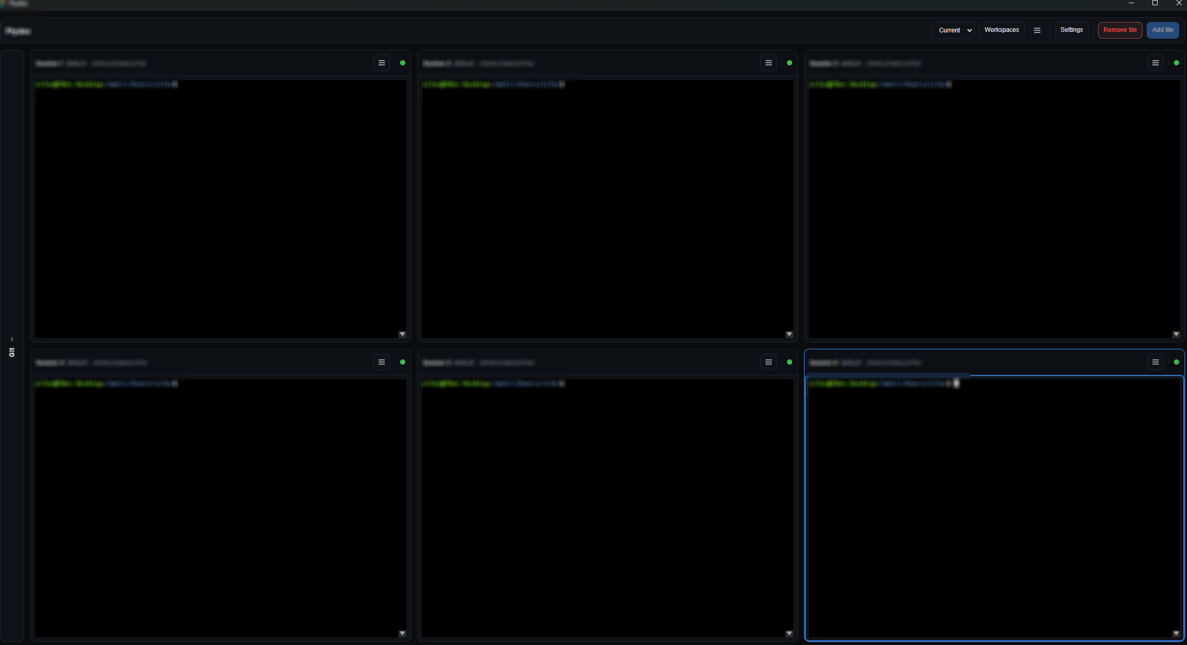Open the toolbar menu icon beside Workspaces
Screen dimensions: 1187x645
point(1037,30)
